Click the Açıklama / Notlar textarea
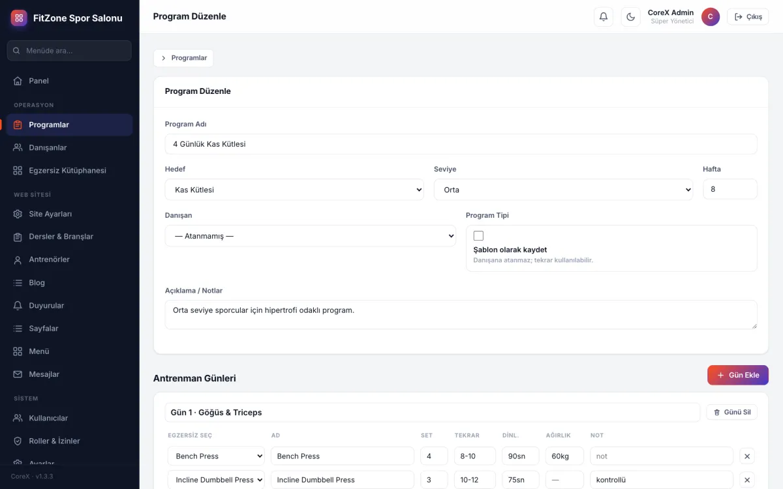 coord(461,315)
